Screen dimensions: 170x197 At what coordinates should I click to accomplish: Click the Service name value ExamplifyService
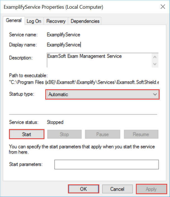[x=63, y=35]
